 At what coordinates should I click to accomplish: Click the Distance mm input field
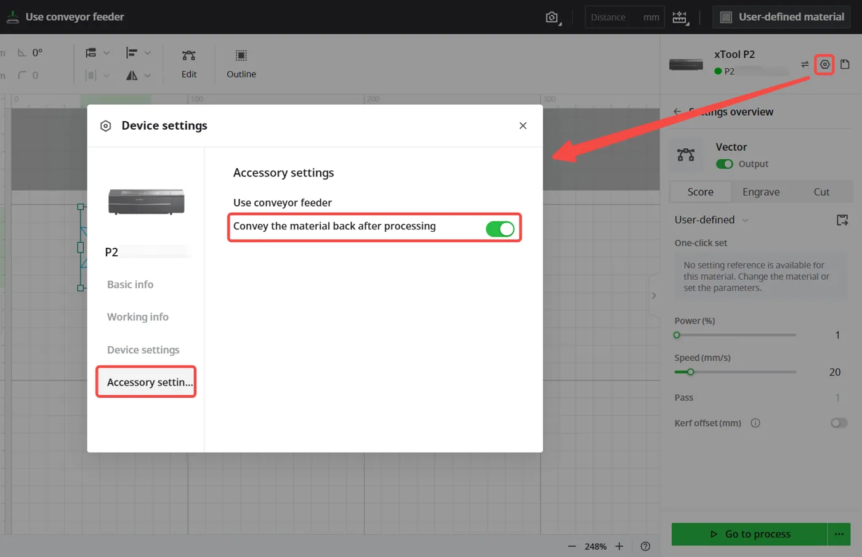point(625,17)
